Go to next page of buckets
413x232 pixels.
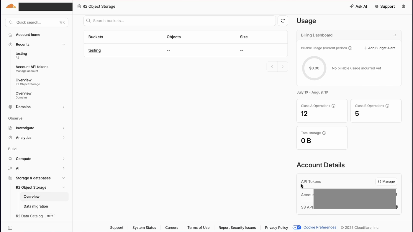click(283, 66)
